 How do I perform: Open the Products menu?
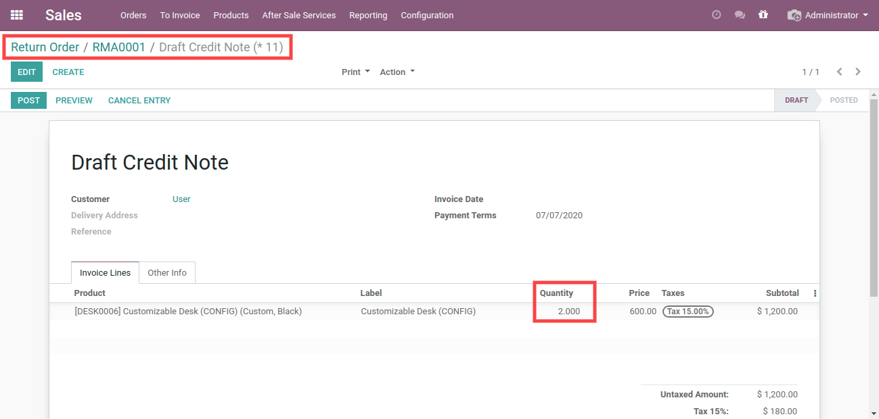231,15
